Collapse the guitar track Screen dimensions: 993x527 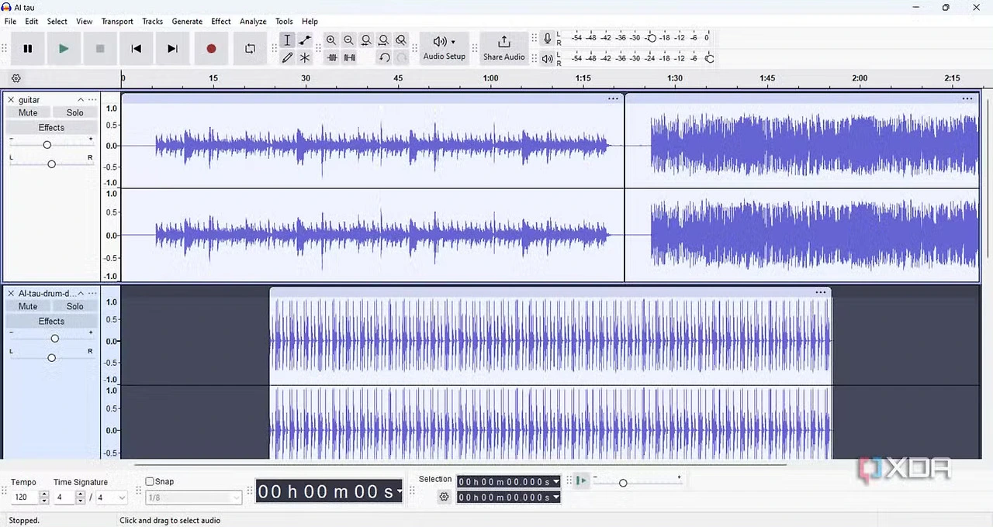click(x=81, y=100)
